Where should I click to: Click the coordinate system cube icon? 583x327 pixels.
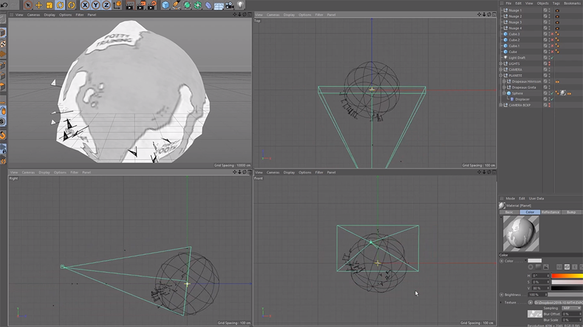tap(117, 5)
